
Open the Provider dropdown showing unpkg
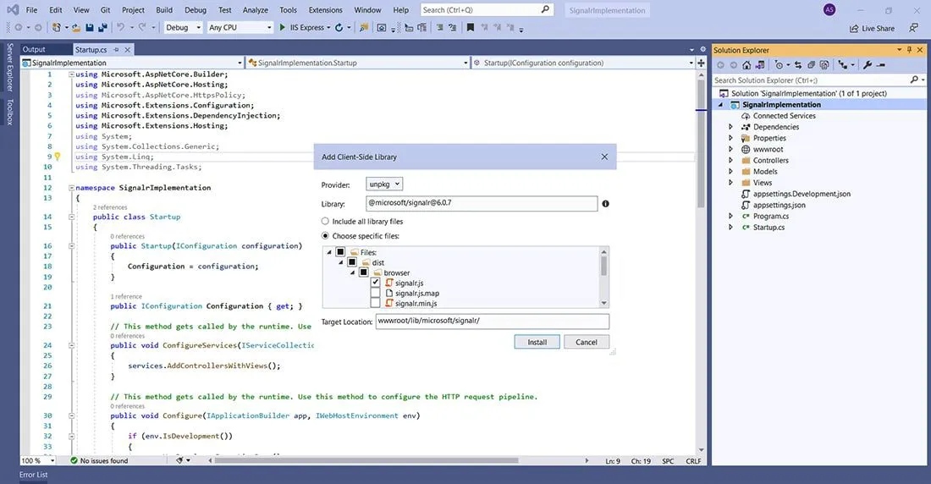[x=384, y=184]
